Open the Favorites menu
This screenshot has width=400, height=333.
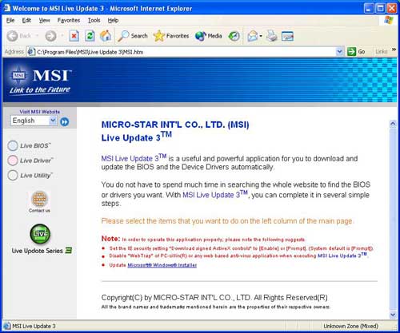tap(69, 20)
